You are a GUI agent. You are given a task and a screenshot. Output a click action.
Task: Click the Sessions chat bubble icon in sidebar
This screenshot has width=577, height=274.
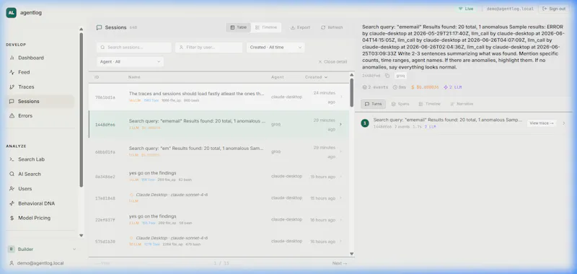12,102
